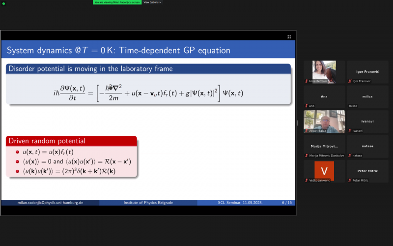This screenshot has height=246, width=393.
Task: Click 'Disorder potential is moving in the laboratory frame' heading
Action: [90, 69]
